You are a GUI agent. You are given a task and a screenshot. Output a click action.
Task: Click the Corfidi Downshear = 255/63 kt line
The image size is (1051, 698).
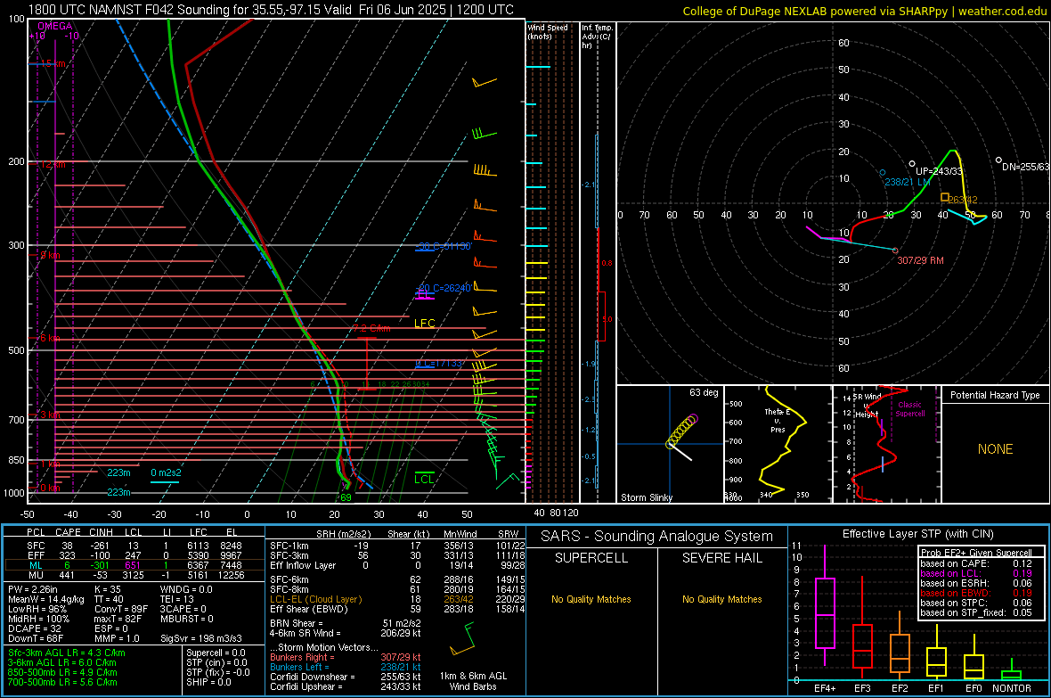(346, 677)
